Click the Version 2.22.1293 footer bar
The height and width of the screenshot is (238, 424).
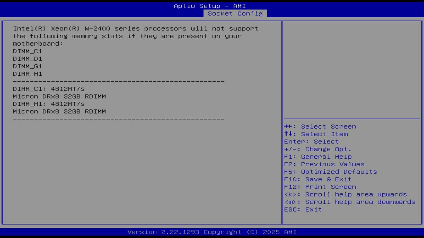212,232
